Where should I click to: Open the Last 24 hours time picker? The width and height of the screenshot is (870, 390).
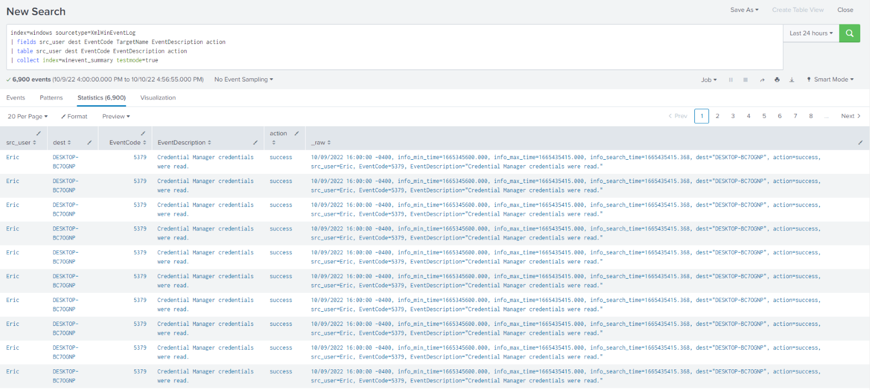[x=811, y=33]
